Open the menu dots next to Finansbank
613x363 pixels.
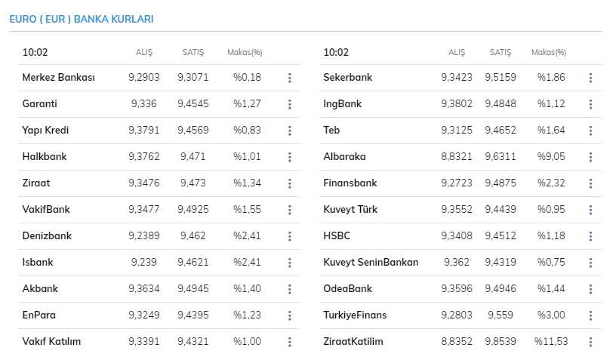pos(590,183)
